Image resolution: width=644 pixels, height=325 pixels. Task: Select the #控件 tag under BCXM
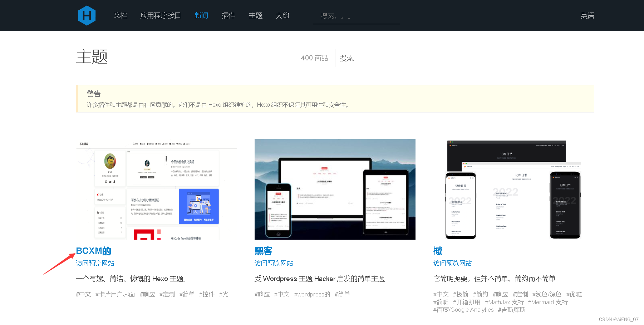click(207, 294)
